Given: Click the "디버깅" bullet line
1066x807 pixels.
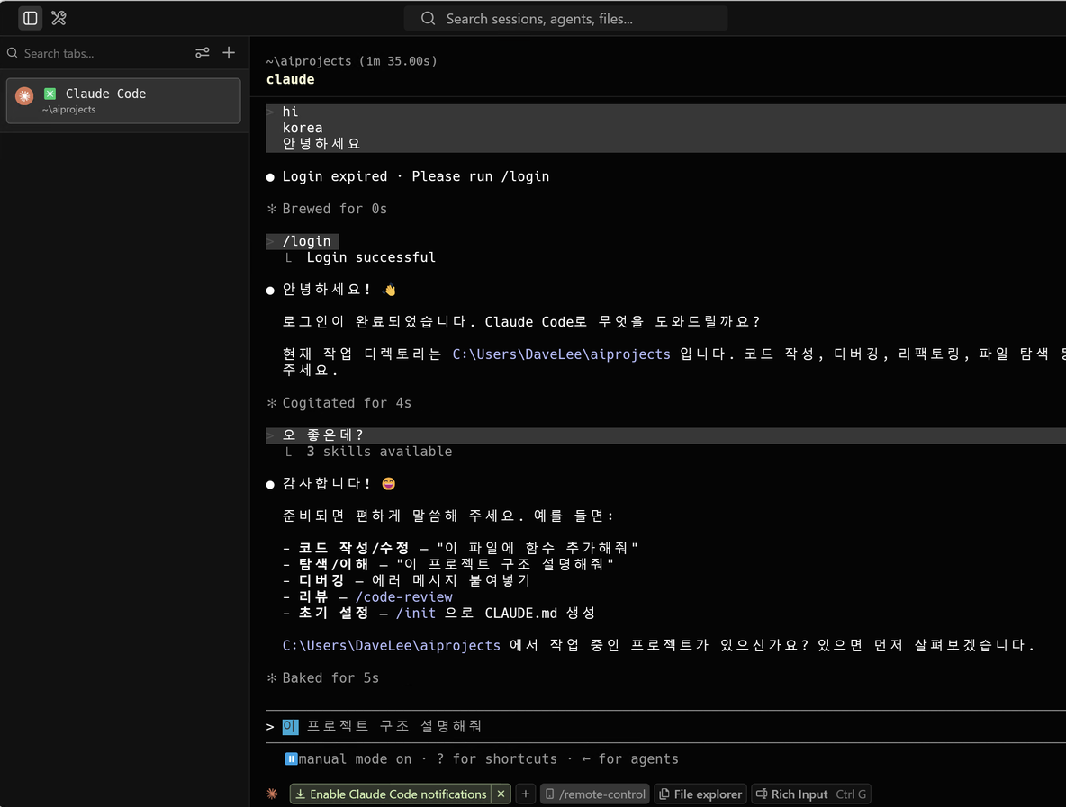Looking at the screenshot, I should pyautogui.click(x=406, y=581).
